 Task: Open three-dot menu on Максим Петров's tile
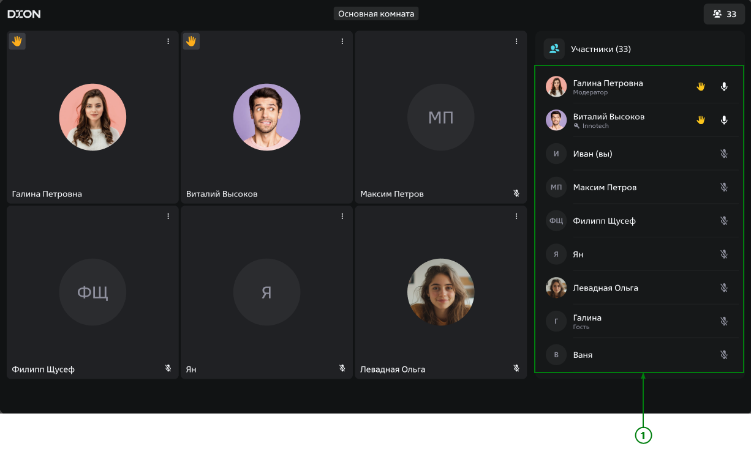coord(516,41)
